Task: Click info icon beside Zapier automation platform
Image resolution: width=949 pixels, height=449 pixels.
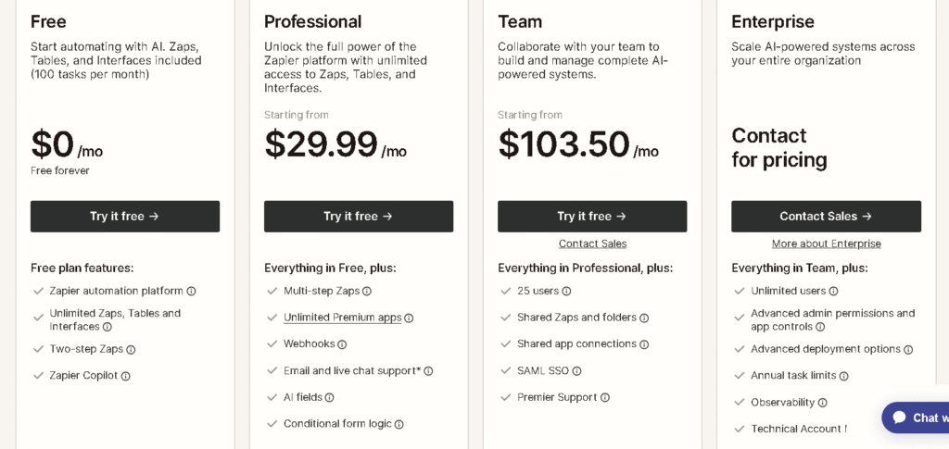Action: 192,291
